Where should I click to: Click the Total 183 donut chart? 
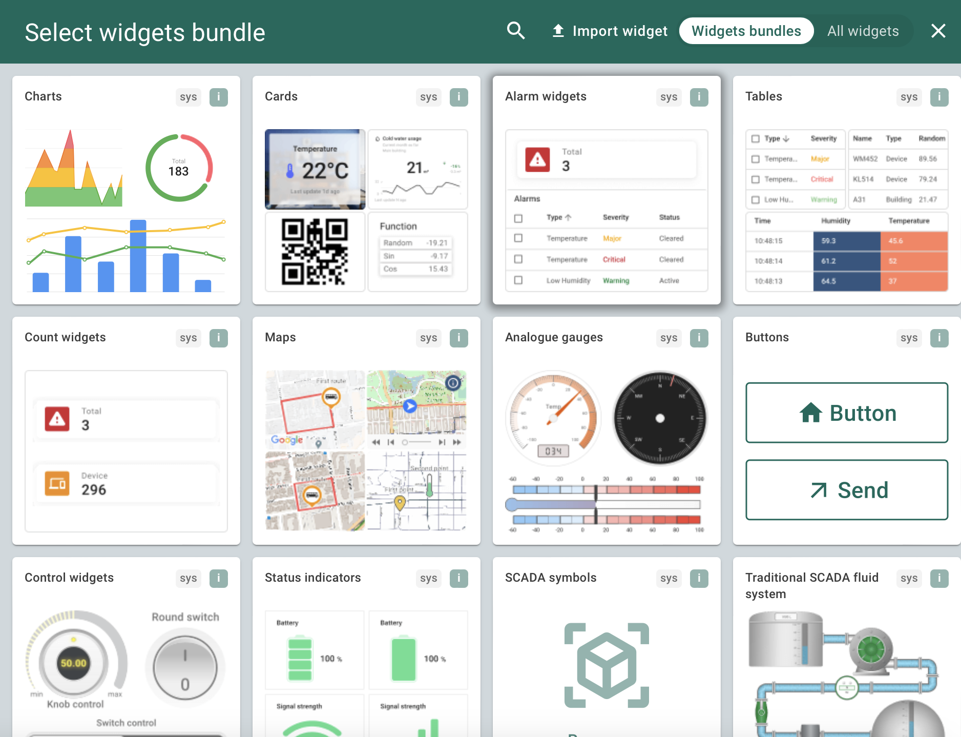click(x=179, y=168)
